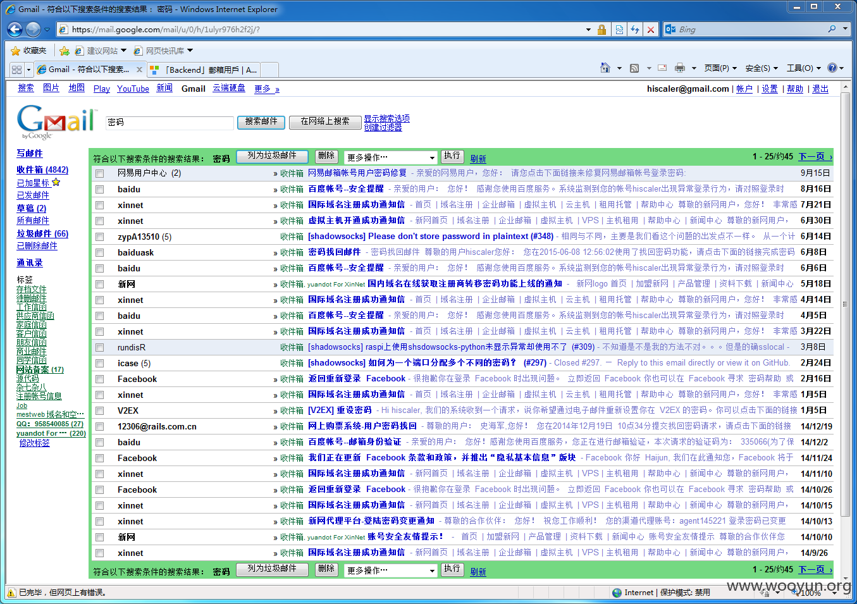Tick checkbox for rundisR email
857x604 pixels.
click(99, 347)
